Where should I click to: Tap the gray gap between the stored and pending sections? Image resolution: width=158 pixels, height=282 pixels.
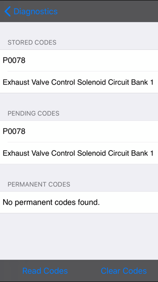[x=79, y=101]
